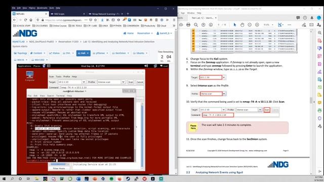Open SEC TOOLS bookmarks folder
Viewport: 324px width, 182px height.
[x=75, y=26]
